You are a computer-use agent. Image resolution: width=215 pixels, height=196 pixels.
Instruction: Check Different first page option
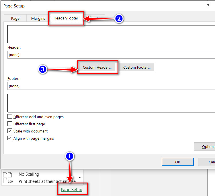pos(10,124)
